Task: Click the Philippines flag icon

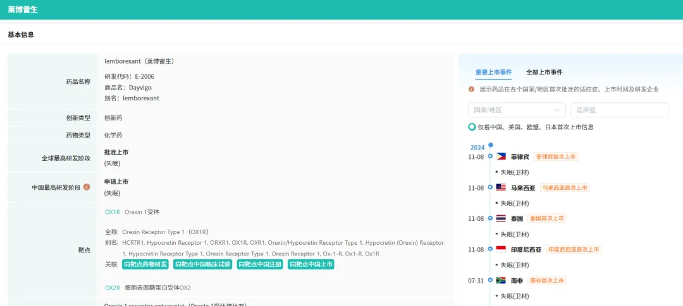Action: tap(501, 156)
